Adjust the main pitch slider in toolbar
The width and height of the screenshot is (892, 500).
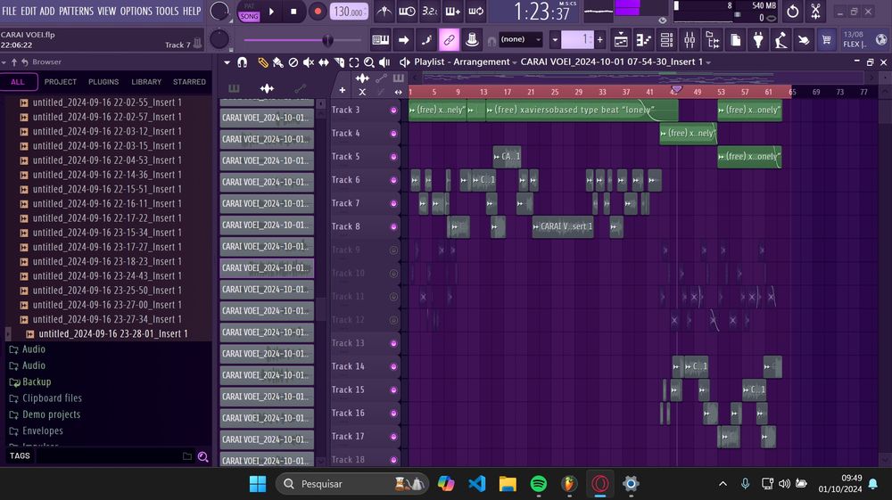302,40
